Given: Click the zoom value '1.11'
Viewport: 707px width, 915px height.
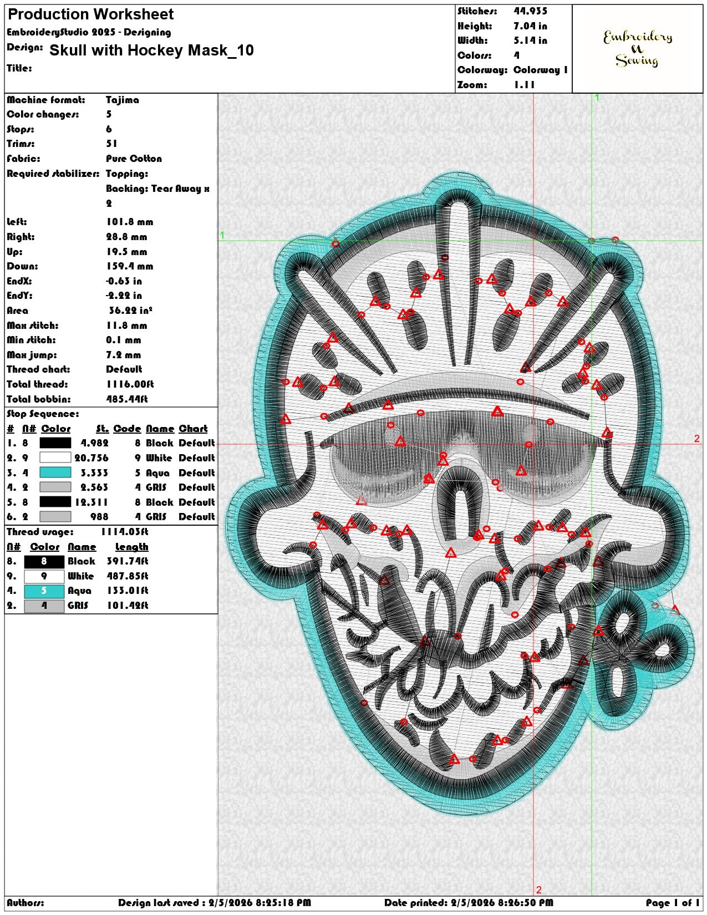Looking at the screenshot, I should 524,85.
